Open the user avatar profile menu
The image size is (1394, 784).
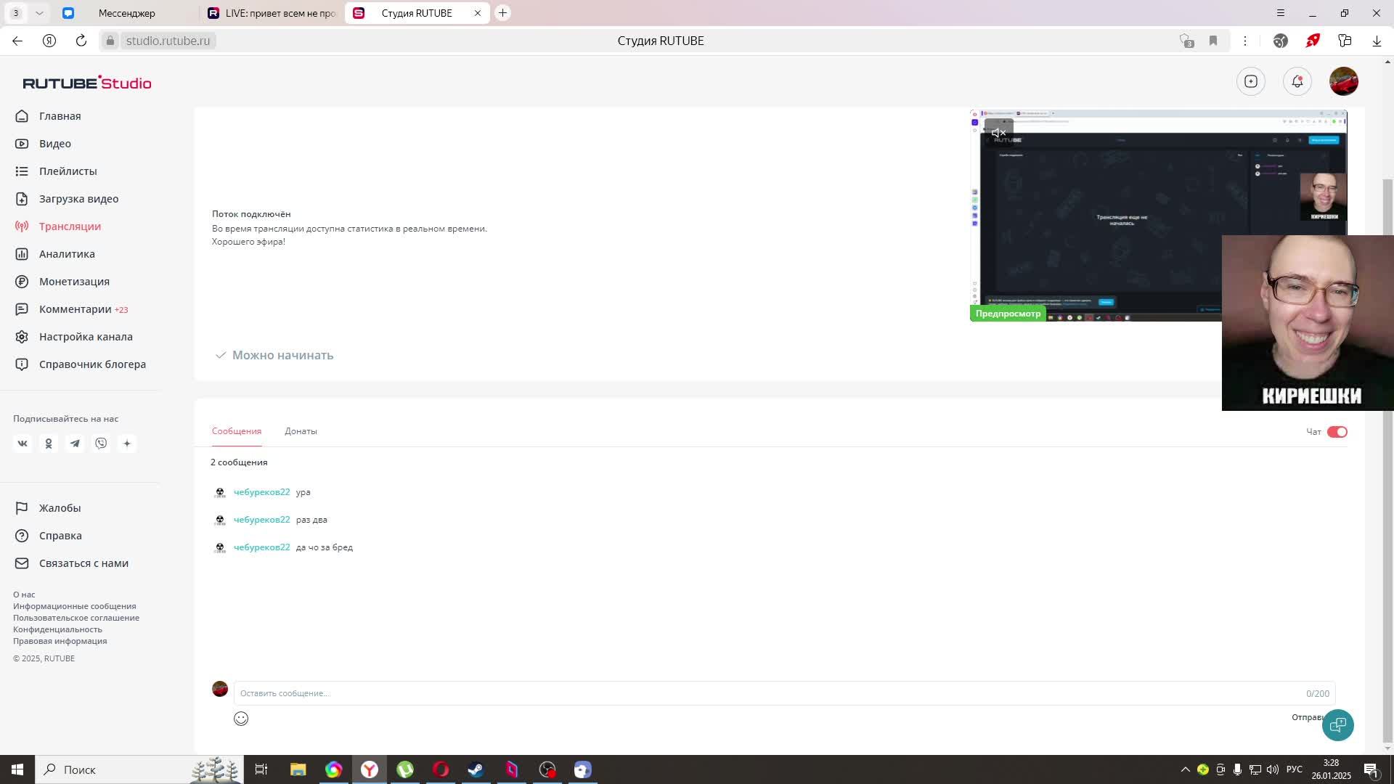(x=1343, y=81)
